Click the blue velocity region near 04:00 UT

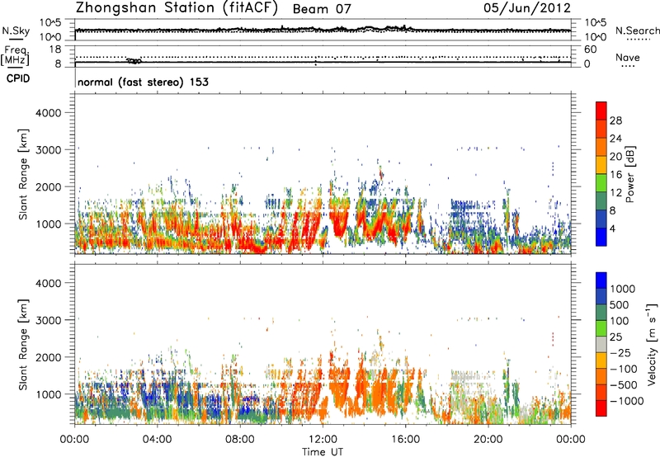tap(151, 396)
